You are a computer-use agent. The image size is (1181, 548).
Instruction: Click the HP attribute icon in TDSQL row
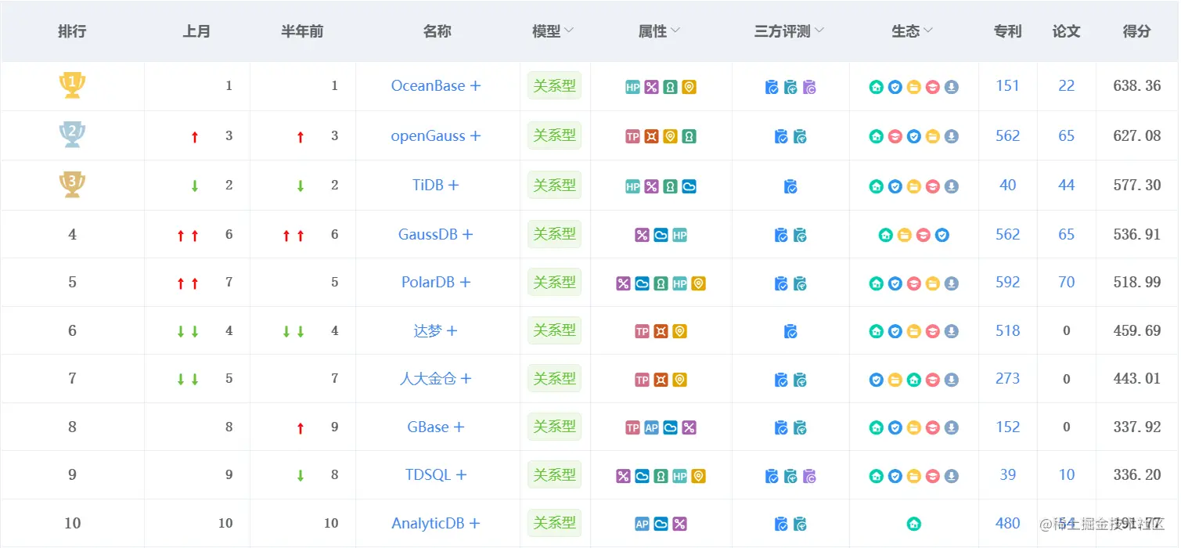(679, 476)
